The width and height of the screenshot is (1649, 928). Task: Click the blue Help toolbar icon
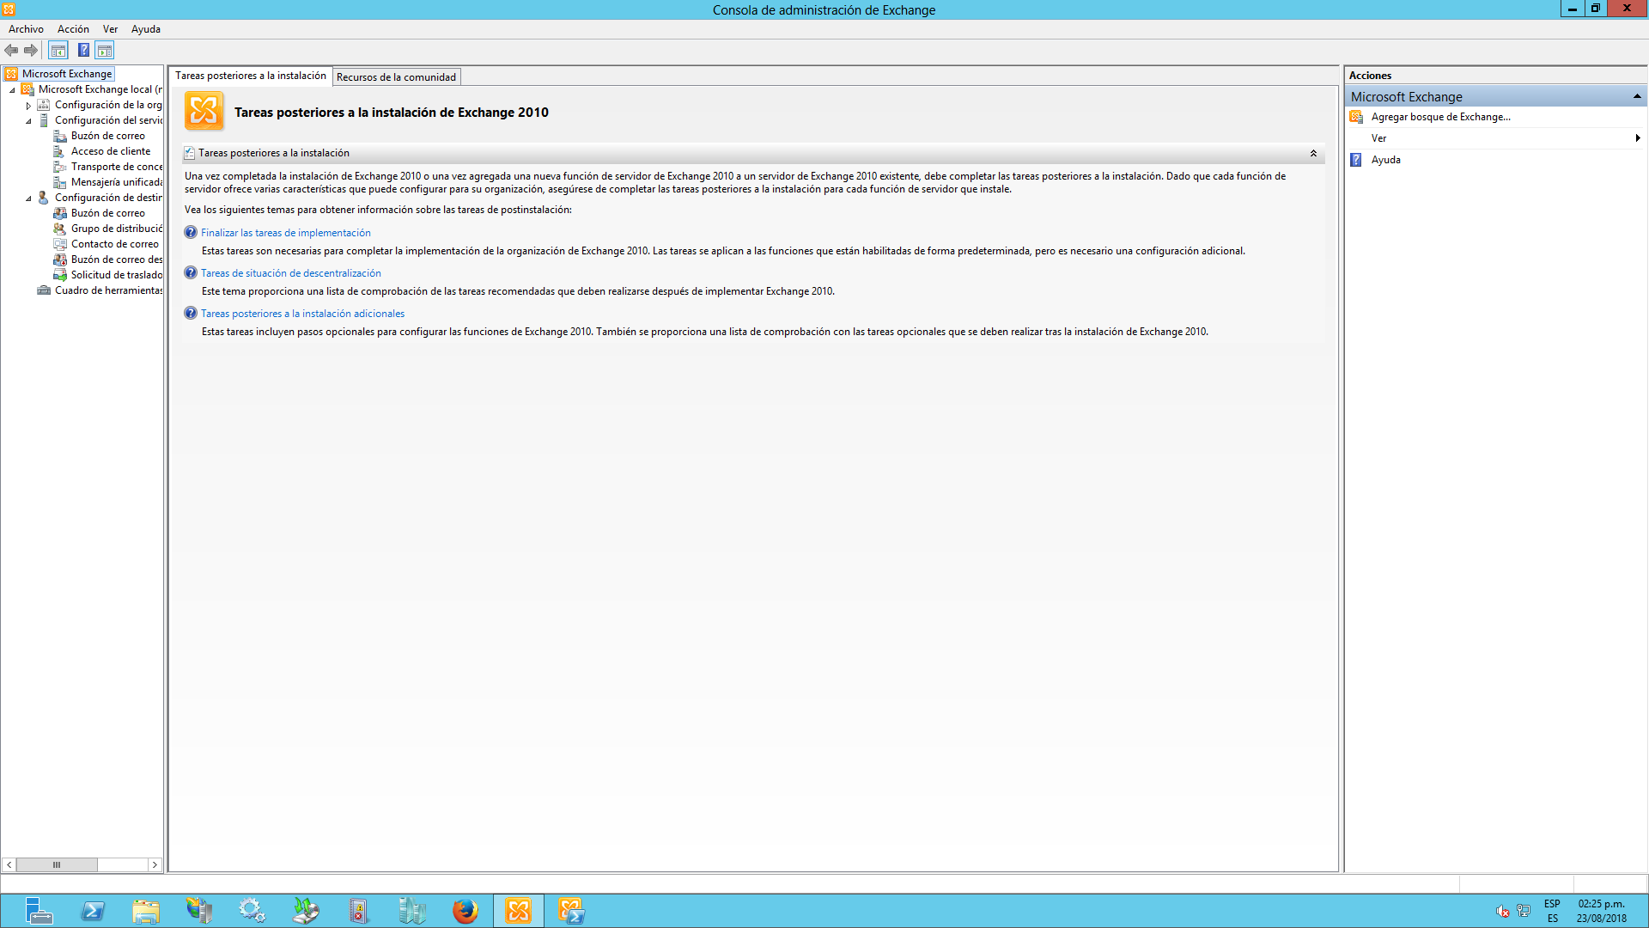83,51
